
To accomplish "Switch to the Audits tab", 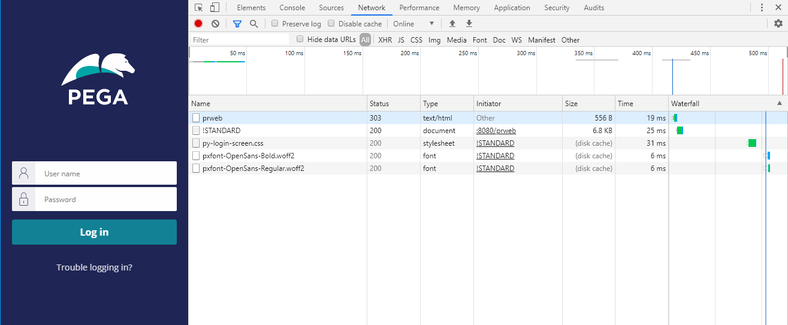I will coord(594,8).
